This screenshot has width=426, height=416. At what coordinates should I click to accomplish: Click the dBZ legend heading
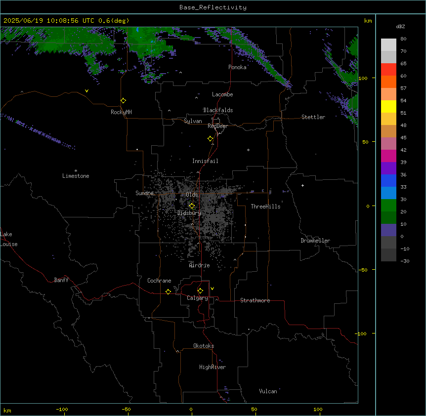click(x=400, y=27)
